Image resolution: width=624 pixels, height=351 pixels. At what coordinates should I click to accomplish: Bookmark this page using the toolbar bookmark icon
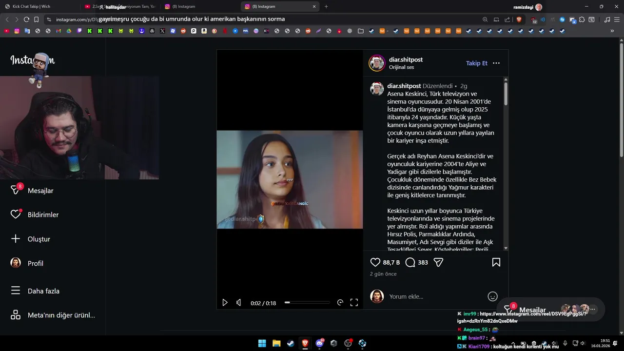tap(36, 19)
